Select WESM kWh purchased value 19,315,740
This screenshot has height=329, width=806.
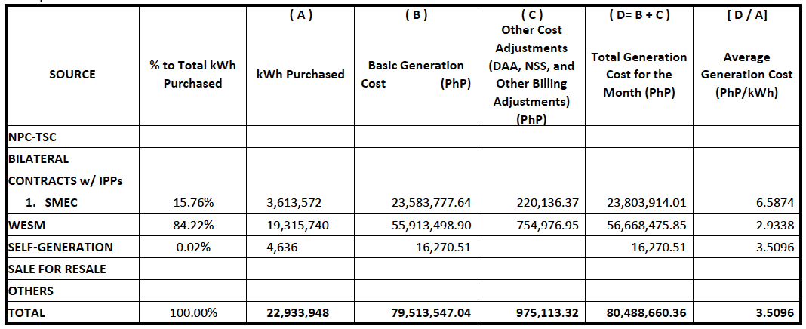[298, 224]
